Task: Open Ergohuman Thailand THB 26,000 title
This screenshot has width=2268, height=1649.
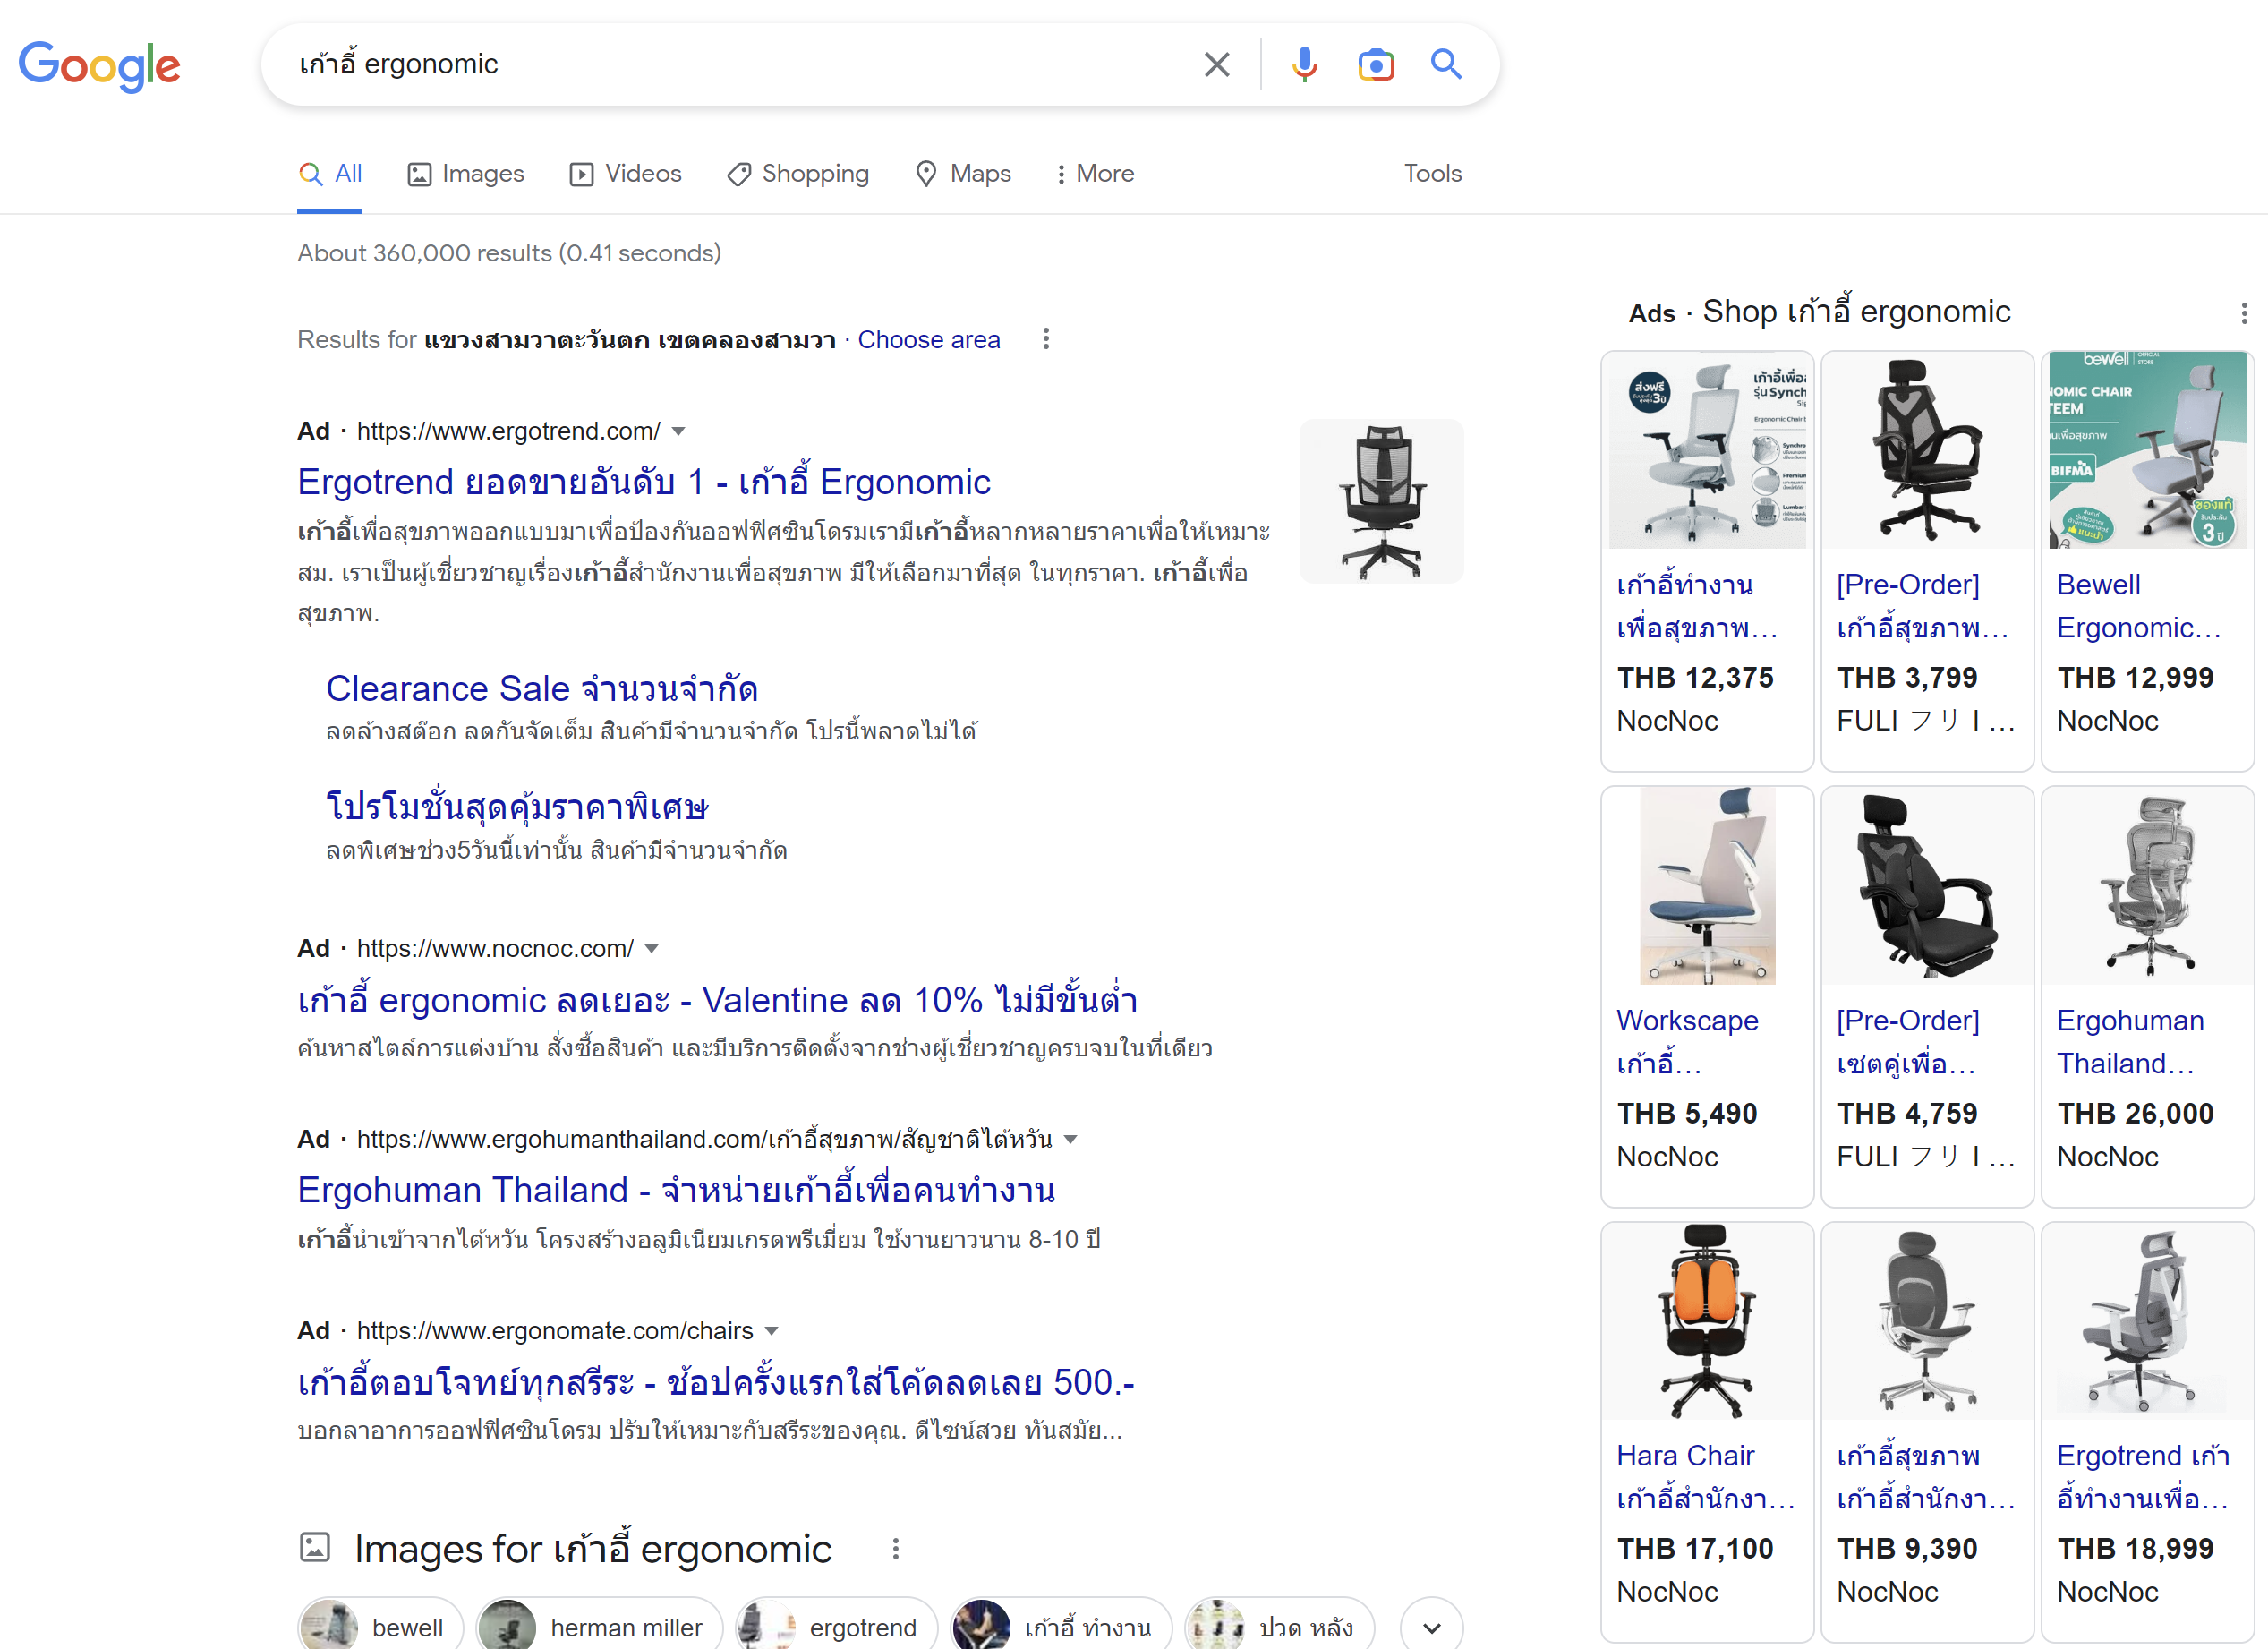Action: 2130,1041
